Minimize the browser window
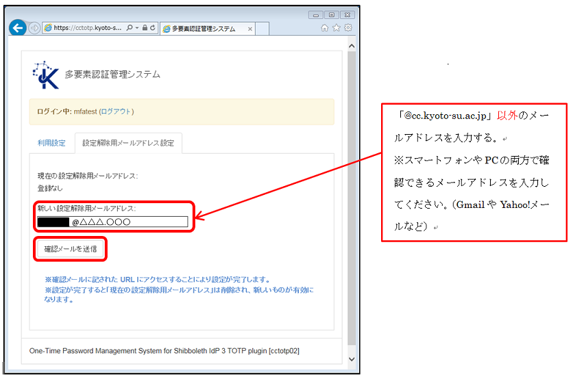Screen dimensions: 573x381 [316, 15]
